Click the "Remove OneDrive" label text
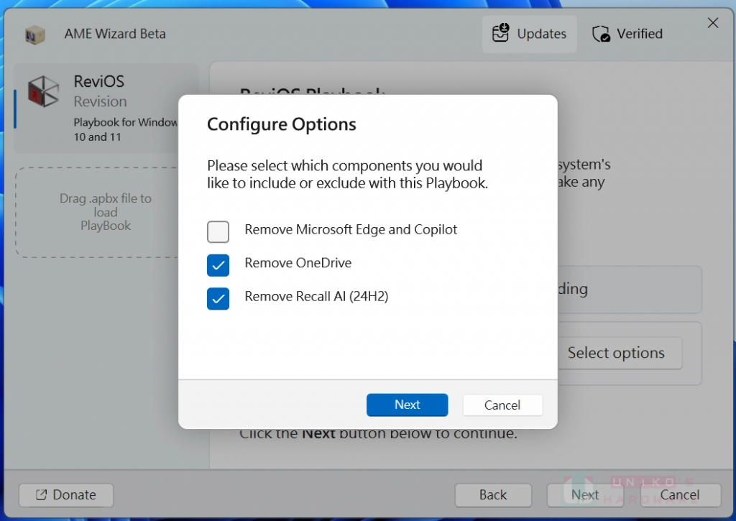The height and width of the screenshot is (521, 736). 298,263
